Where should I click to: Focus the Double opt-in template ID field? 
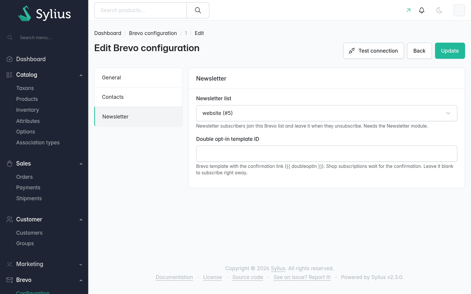point(326,154)
